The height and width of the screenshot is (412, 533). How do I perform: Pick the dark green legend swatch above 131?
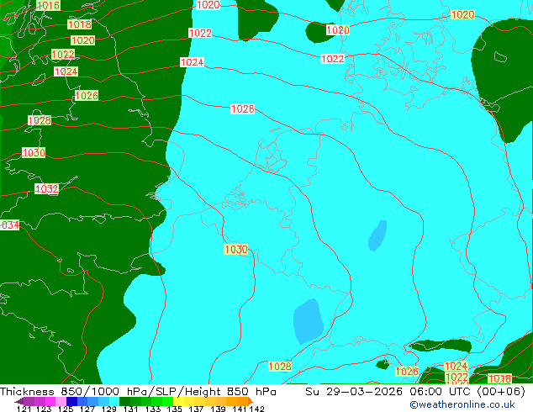pyautogui.click(x=124, y=401)
